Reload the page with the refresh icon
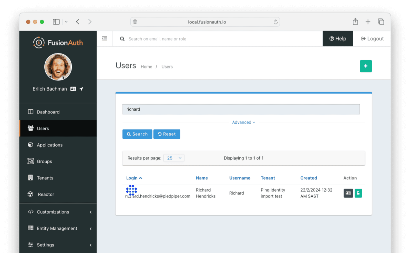 point(275,22)
